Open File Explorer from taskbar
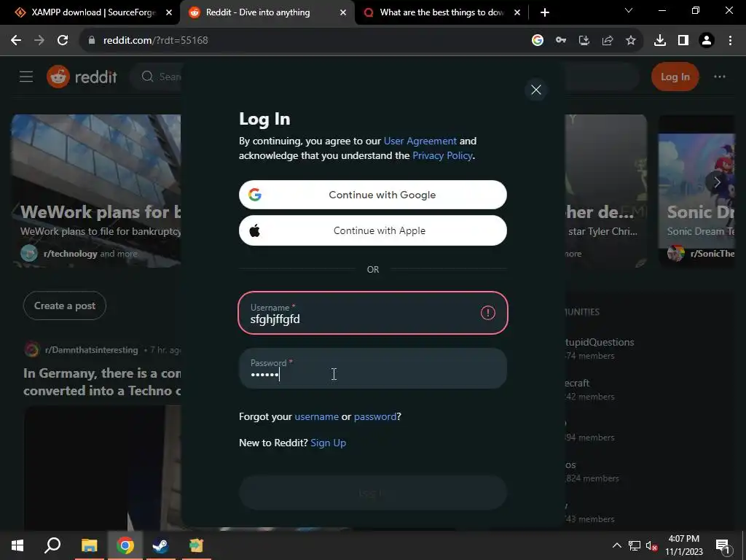Screen dimensions: 746x560 89,545
